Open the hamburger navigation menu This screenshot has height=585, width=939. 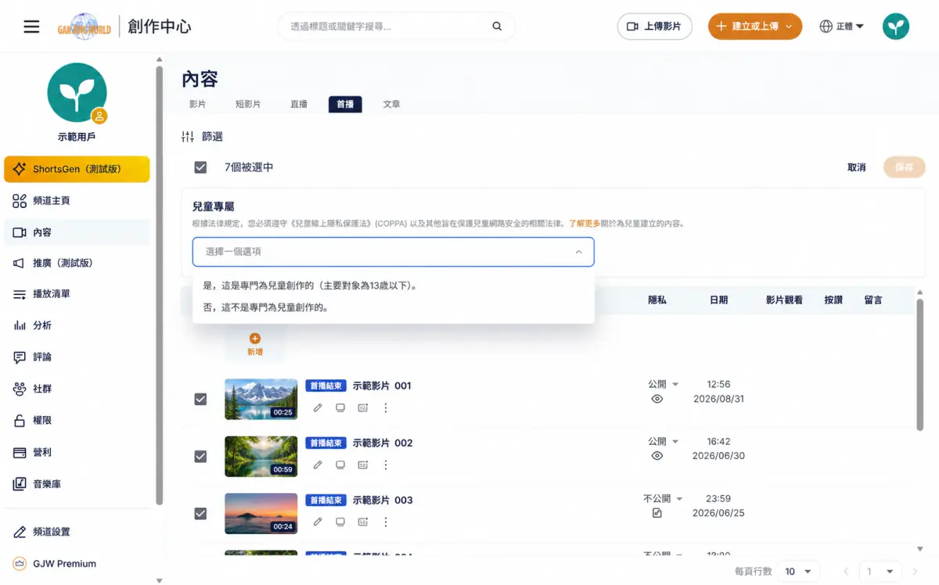pyautogui.click(x=31, y=27)
